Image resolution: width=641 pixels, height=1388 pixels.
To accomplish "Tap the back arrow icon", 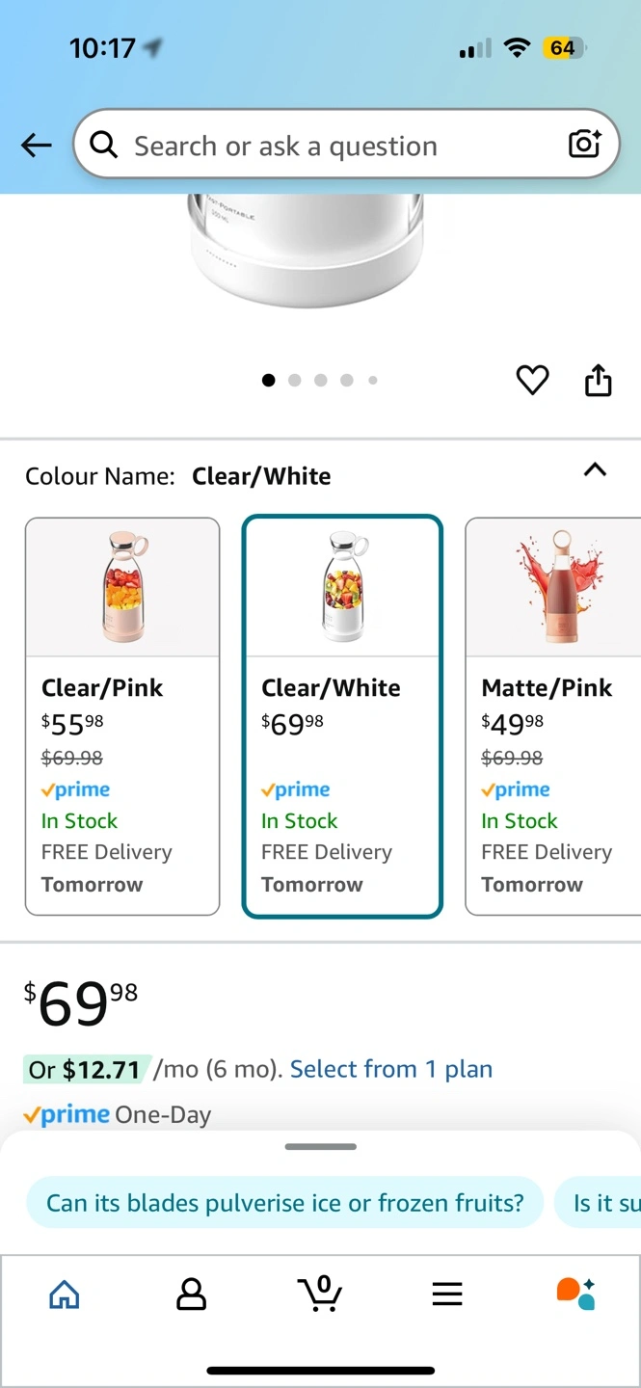I will point(37,146).
